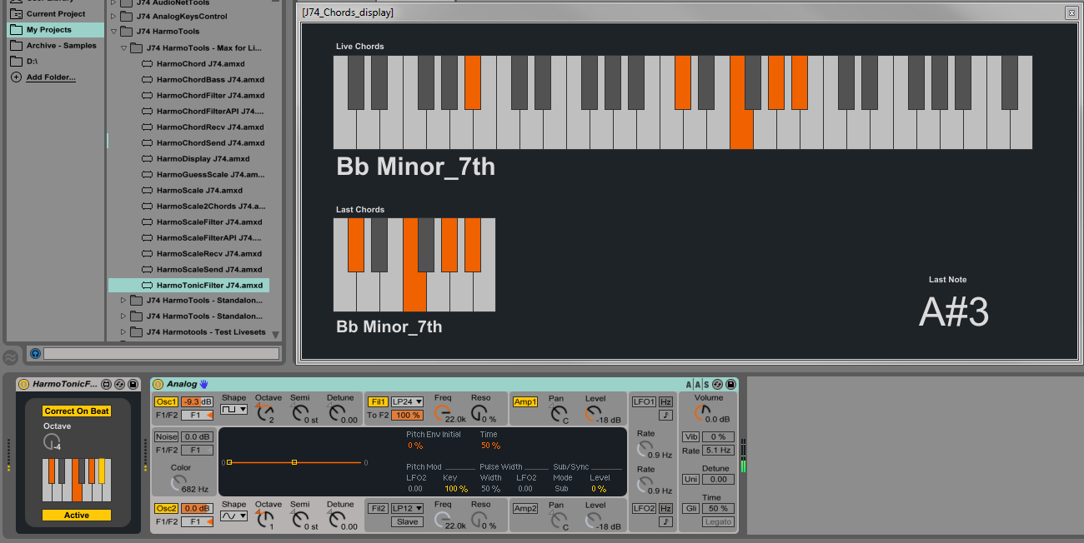Click the browser preview headphone icon

35,354
